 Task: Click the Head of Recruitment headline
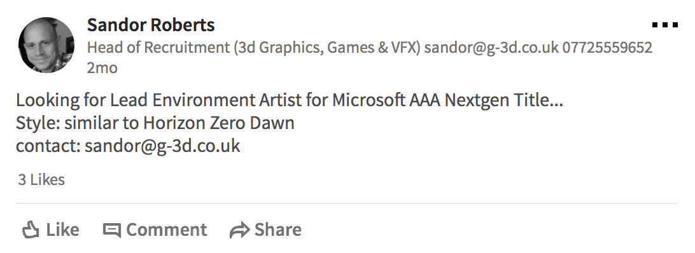click(253, 47)
